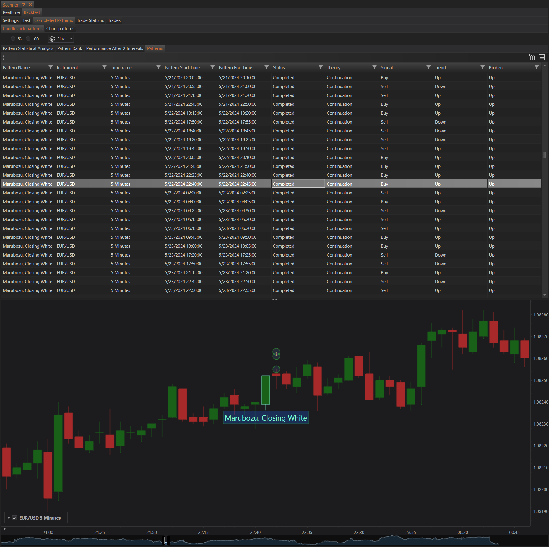The width and height of the screenshot is (549, 547).
Task: Click the left handle of the chart range navigator
Action: (164, 540)
